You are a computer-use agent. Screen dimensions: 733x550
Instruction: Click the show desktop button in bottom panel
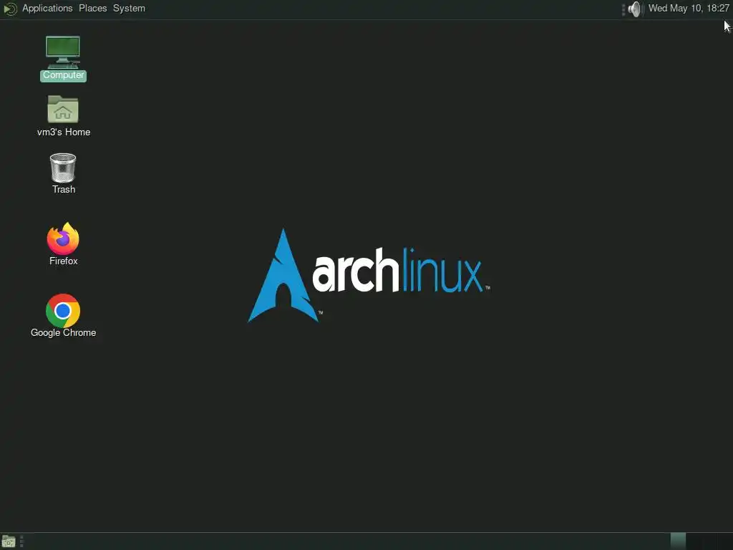coord(9,541)
